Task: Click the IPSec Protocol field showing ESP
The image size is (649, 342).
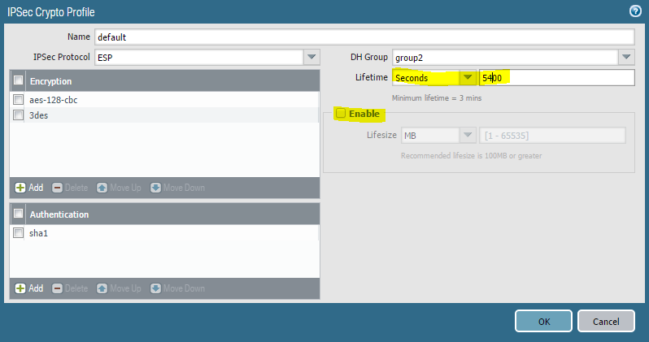Action: (x=199, y=57)
